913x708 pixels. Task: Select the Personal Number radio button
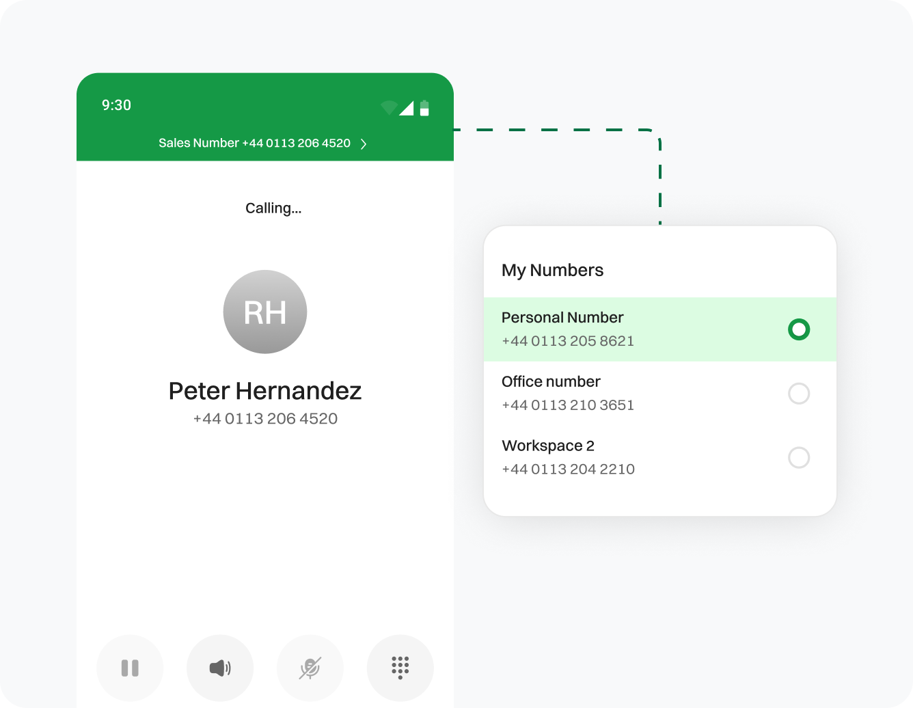tap(798, 329)
